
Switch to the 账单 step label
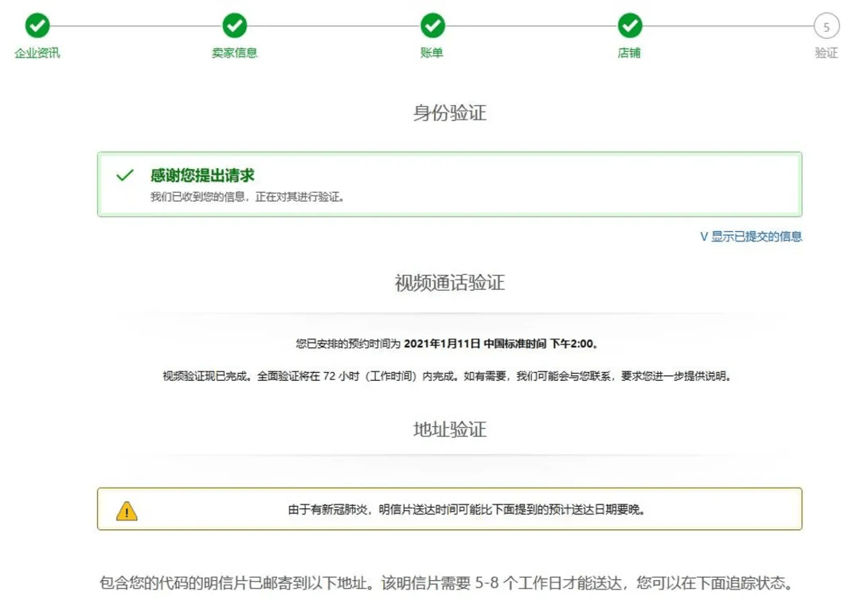(432, 53)
